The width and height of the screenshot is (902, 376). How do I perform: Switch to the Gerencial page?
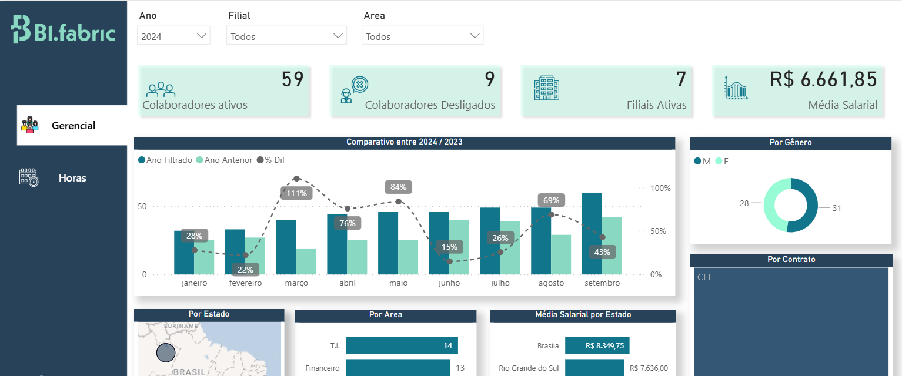click(x=73, y=125)
